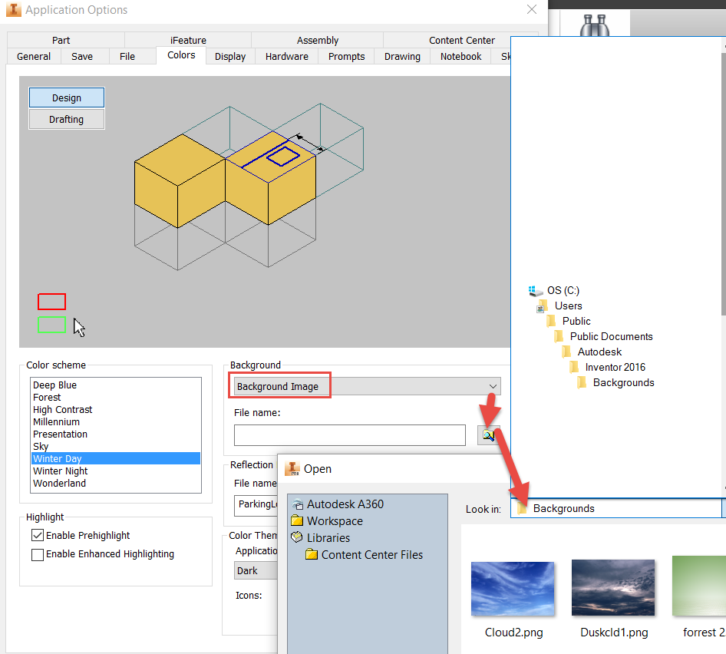This screenshot has height=654, width=726.
Task: Switch to the Drawing tab
Action: 402,57
